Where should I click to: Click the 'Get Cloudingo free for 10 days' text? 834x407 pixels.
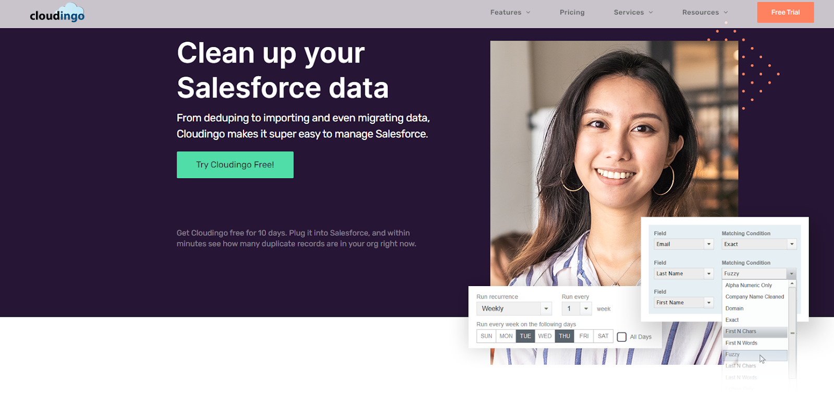pyautogui.click(x=296, y=238)
